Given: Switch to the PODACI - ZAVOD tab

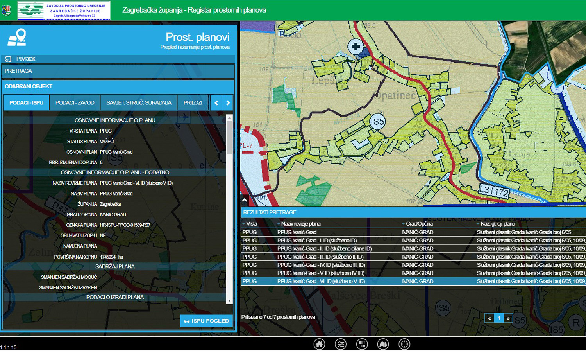Looking at the screenshot, I should (75, 103).
